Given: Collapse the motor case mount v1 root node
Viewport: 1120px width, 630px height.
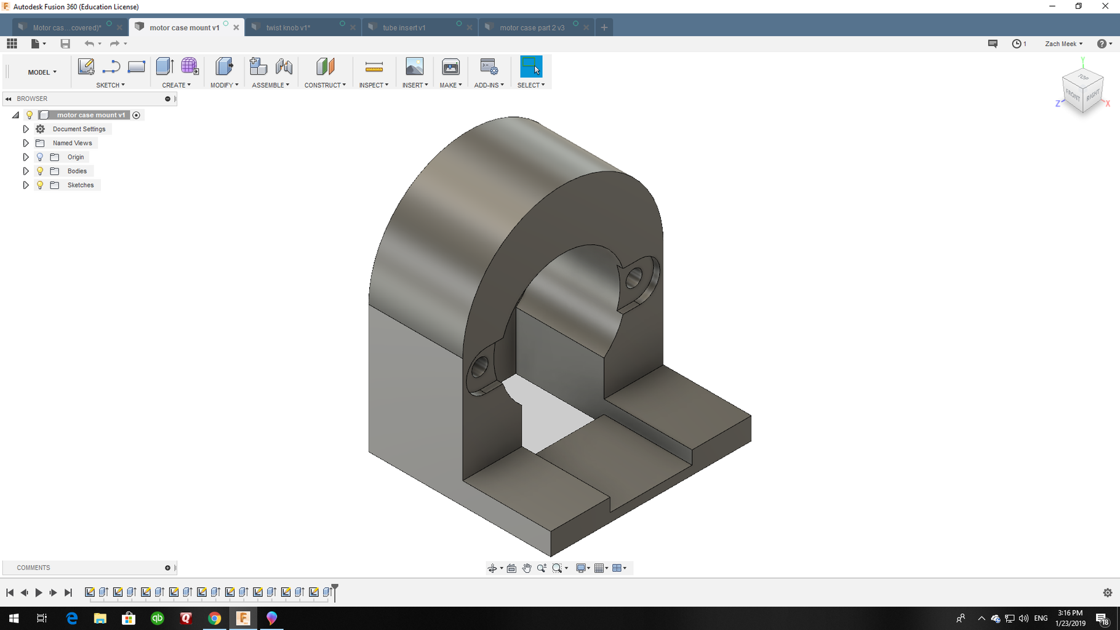Looking at the screenshot, I should click(15, 115).
